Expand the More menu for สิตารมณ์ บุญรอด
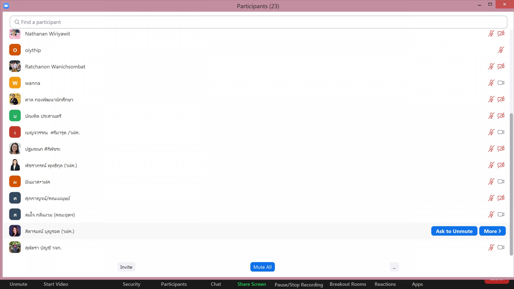514x289 pixels. pos(492,231)
